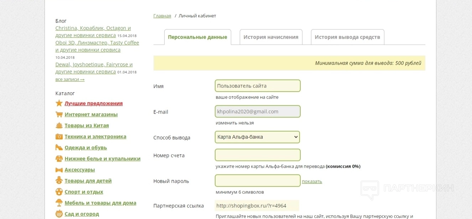Select the Персональные данные tab
472x219 pixels.
197,37
